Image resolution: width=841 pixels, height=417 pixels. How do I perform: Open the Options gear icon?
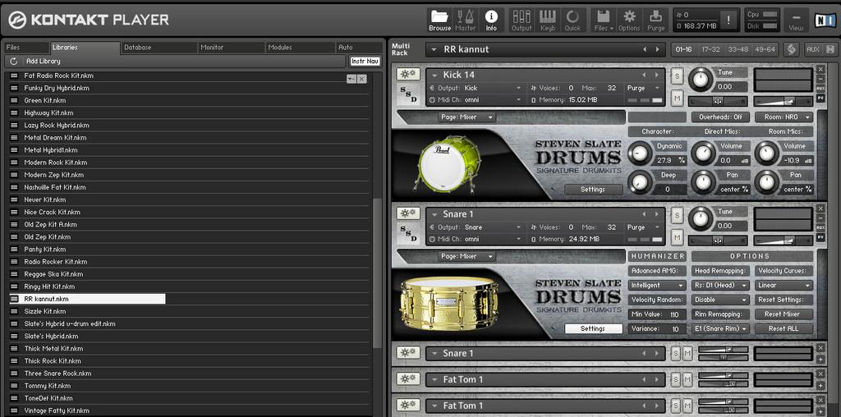coord(629,21)
